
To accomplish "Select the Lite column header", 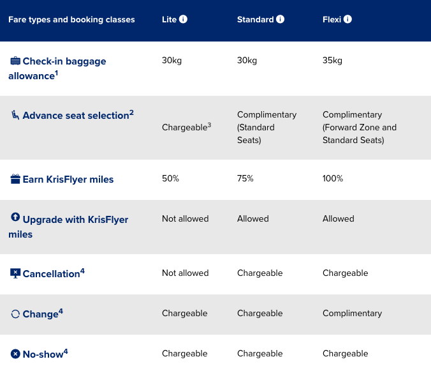I will tap(169, 19).
